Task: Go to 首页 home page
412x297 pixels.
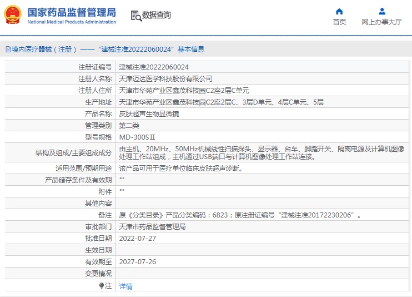Action: (339, 22)
